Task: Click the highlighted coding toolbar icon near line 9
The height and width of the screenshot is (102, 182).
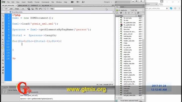Action: [x=3, y=40]
